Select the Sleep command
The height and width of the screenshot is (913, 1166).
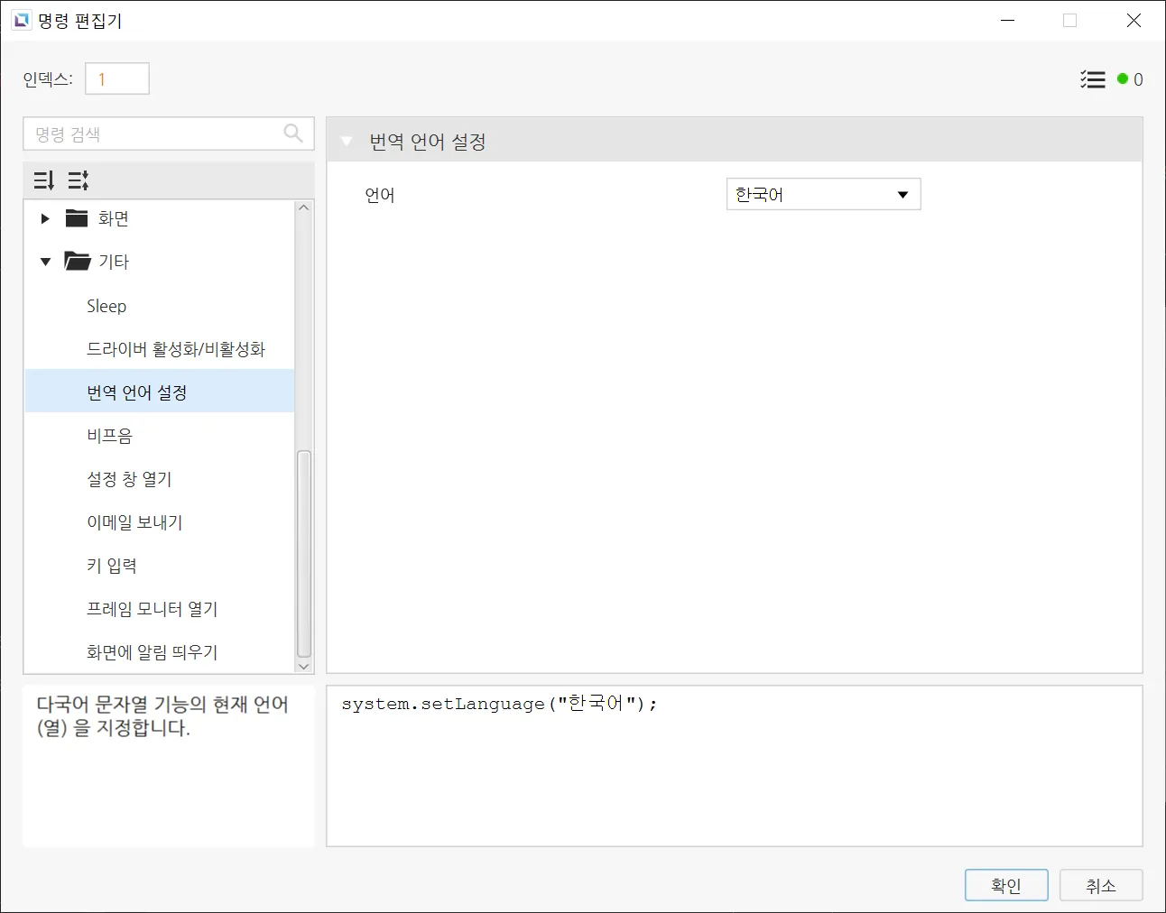pos(106,306)
